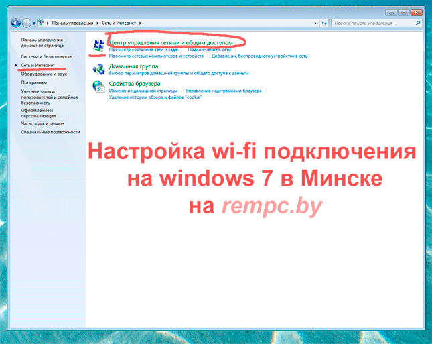Open Специальные возможности category
This screenshot has height=344, width=432.
[x=50, y=132]
